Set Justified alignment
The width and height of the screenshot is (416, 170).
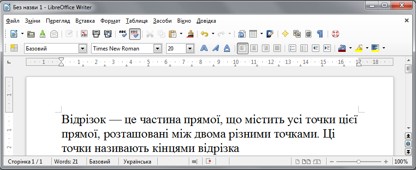[277, 48]
